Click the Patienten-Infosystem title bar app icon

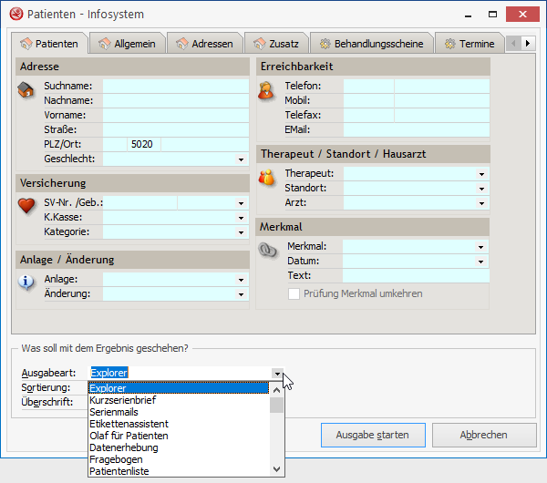[x=16, y=15]
